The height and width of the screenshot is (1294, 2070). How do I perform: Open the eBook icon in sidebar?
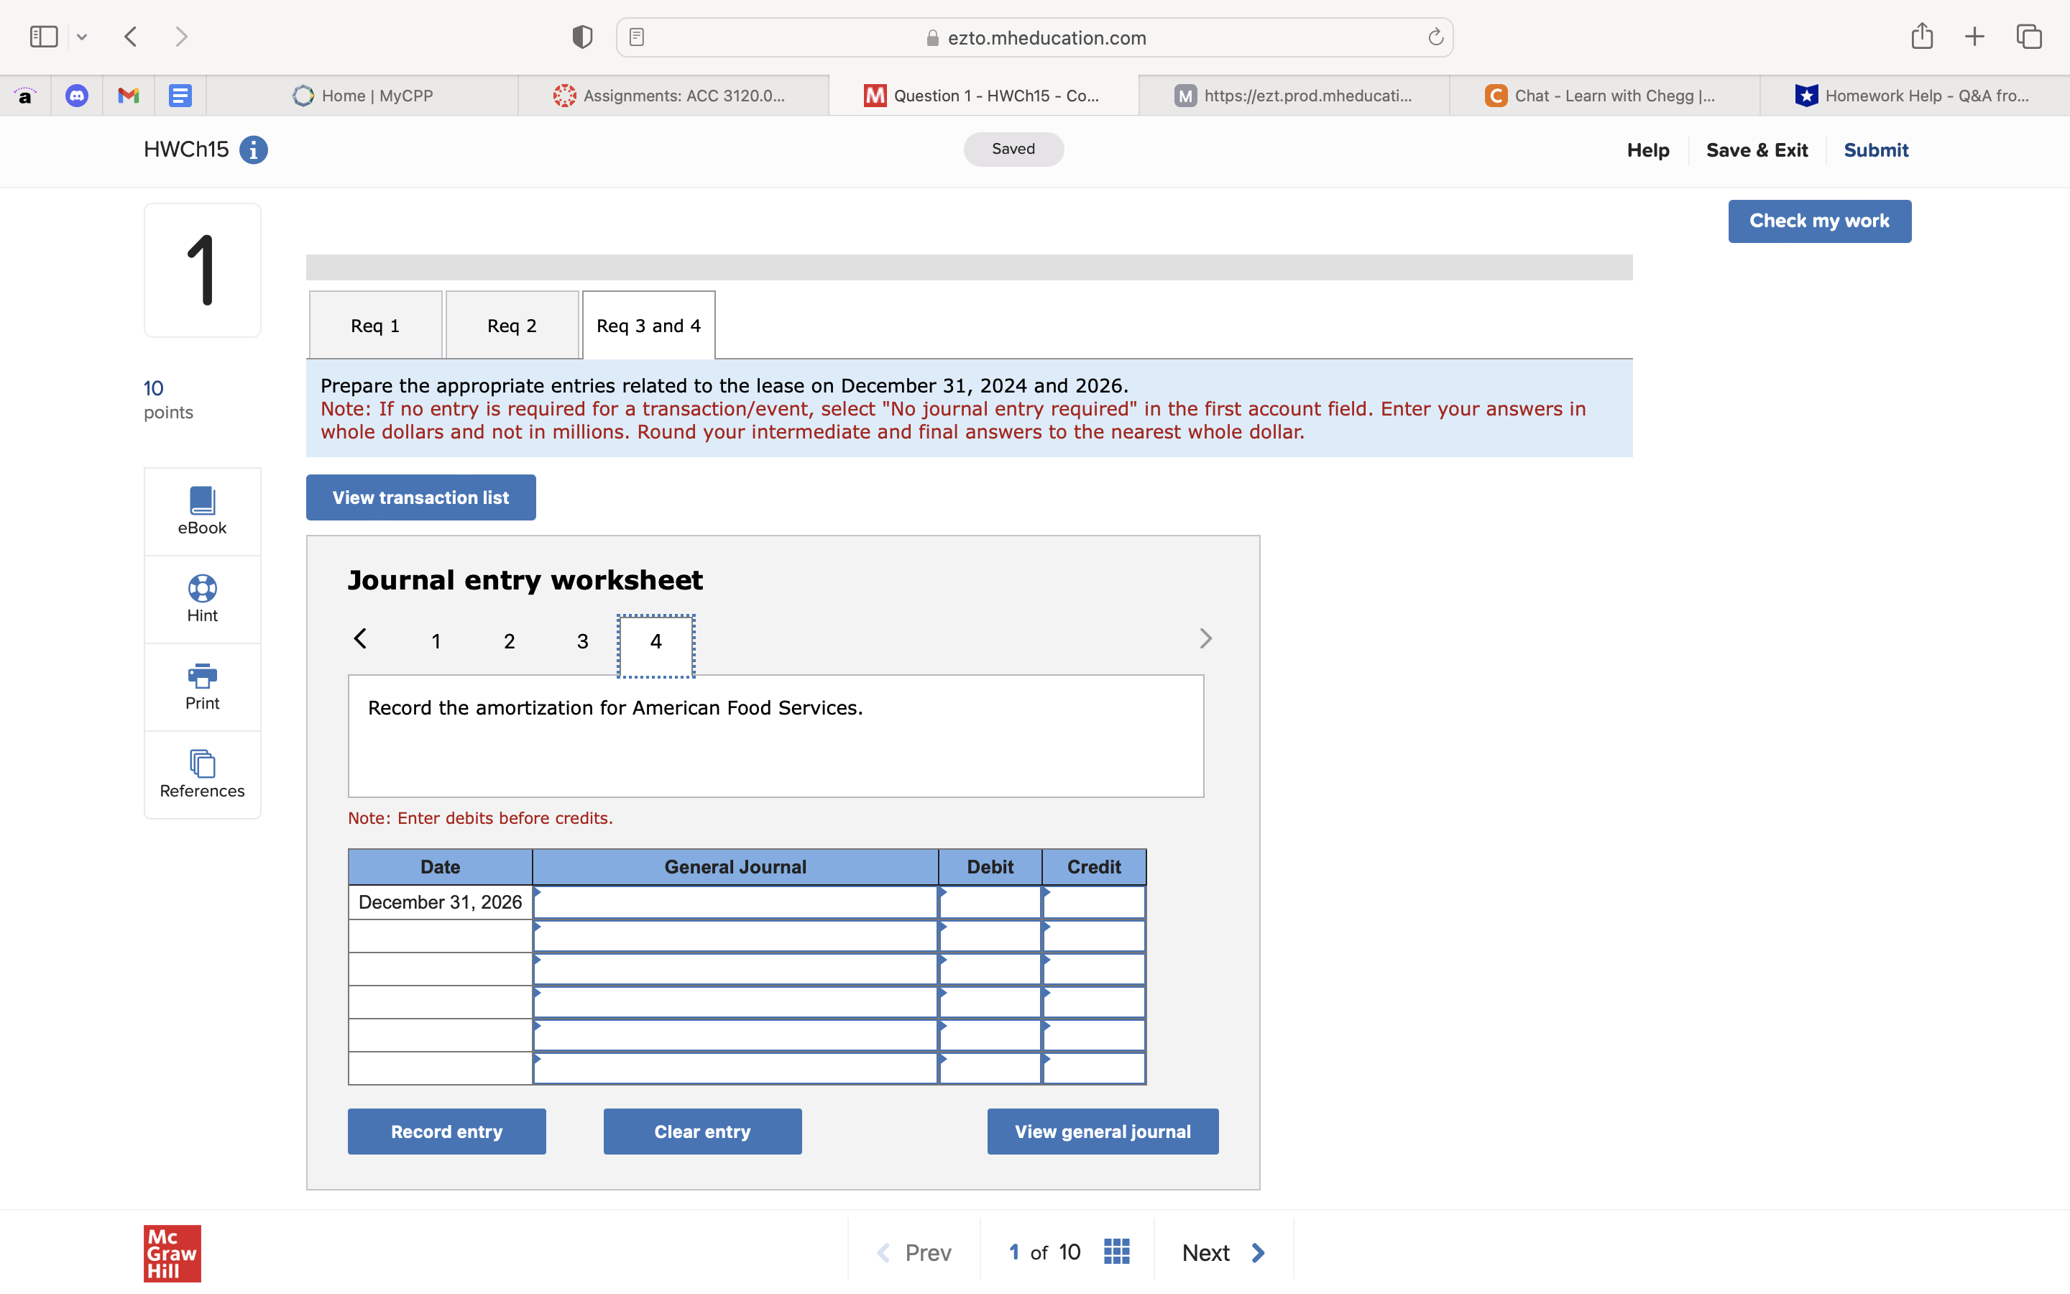pos(202,500)
